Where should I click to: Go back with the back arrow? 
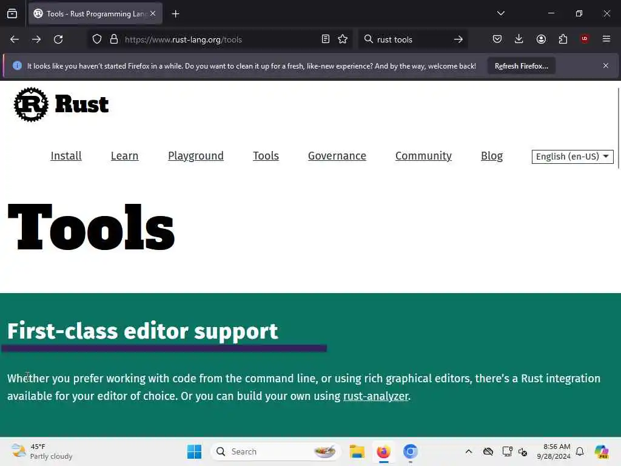[x=15, y=39]
